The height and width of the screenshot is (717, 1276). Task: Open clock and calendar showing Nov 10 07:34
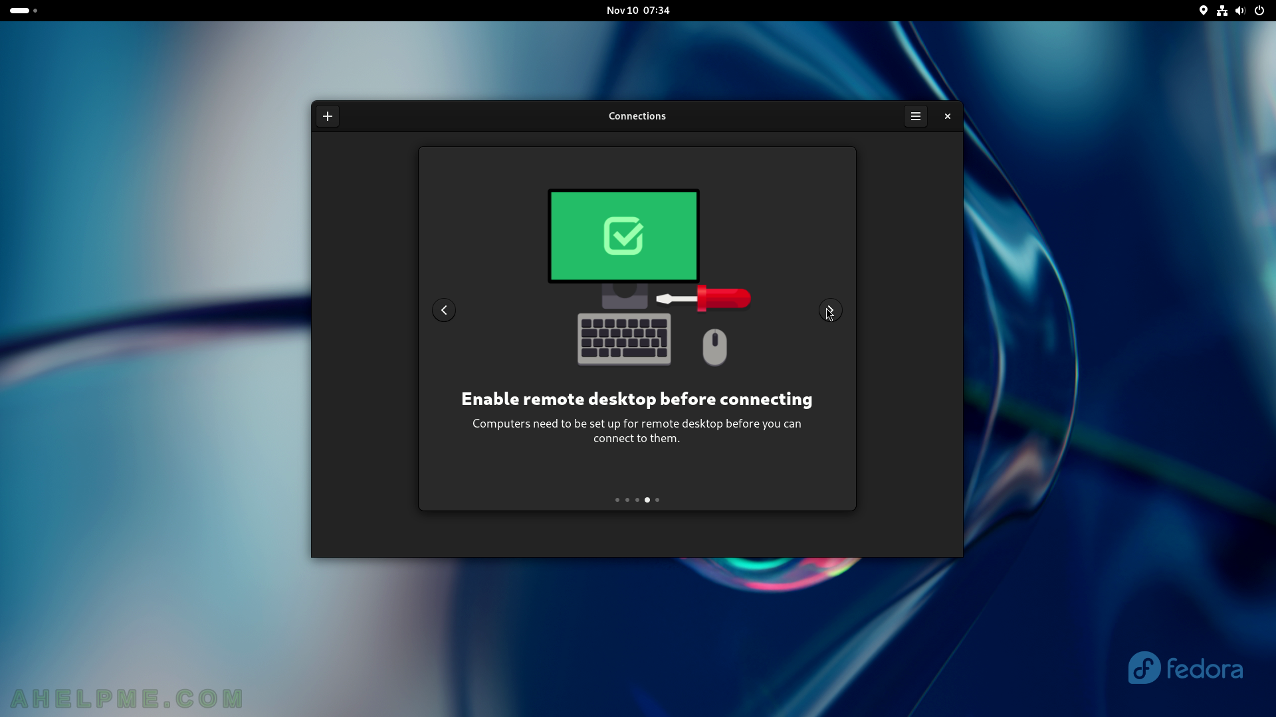(638, 11)
